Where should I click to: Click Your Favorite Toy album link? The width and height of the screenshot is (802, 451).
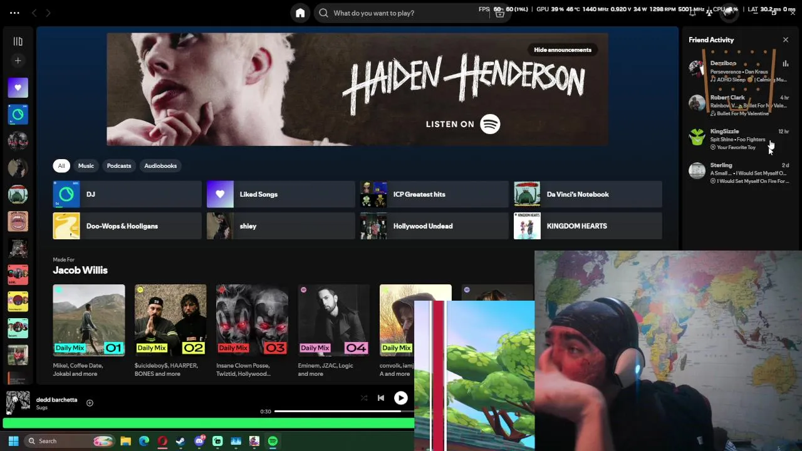coord(736,148)
